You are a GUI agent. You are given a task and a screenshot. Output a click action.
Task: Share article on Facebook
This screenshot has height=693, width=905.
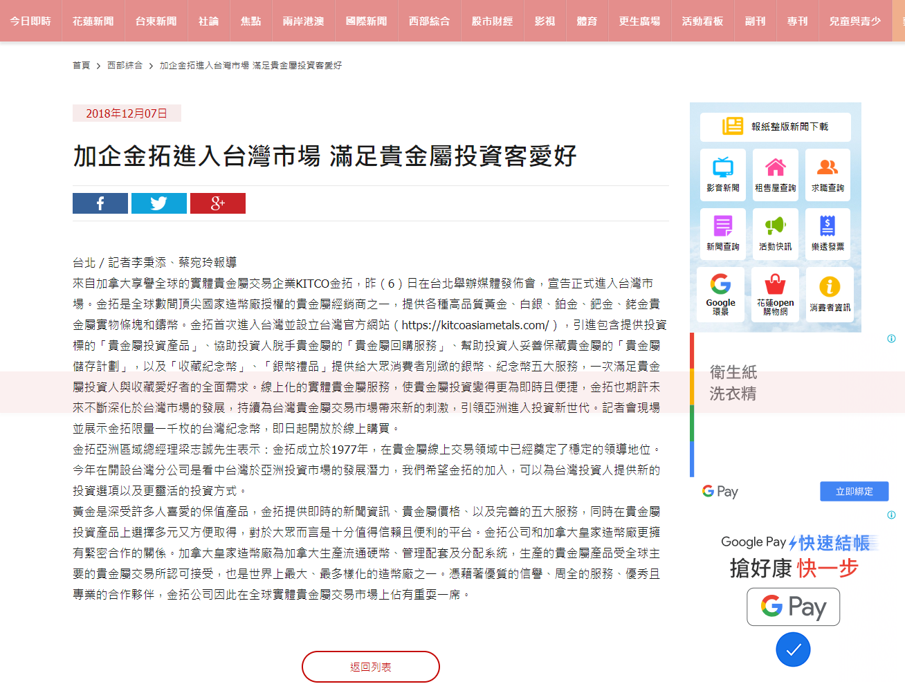pyautogui.click(x=100, y=203)
